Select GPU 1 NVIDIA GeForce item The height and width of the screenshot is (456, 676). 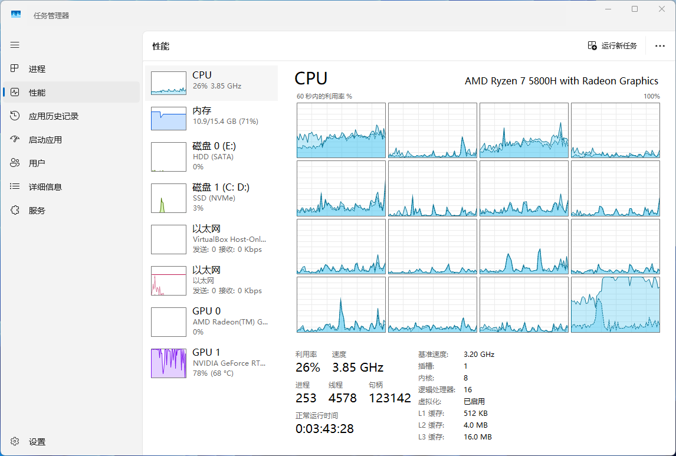[211, 363]
